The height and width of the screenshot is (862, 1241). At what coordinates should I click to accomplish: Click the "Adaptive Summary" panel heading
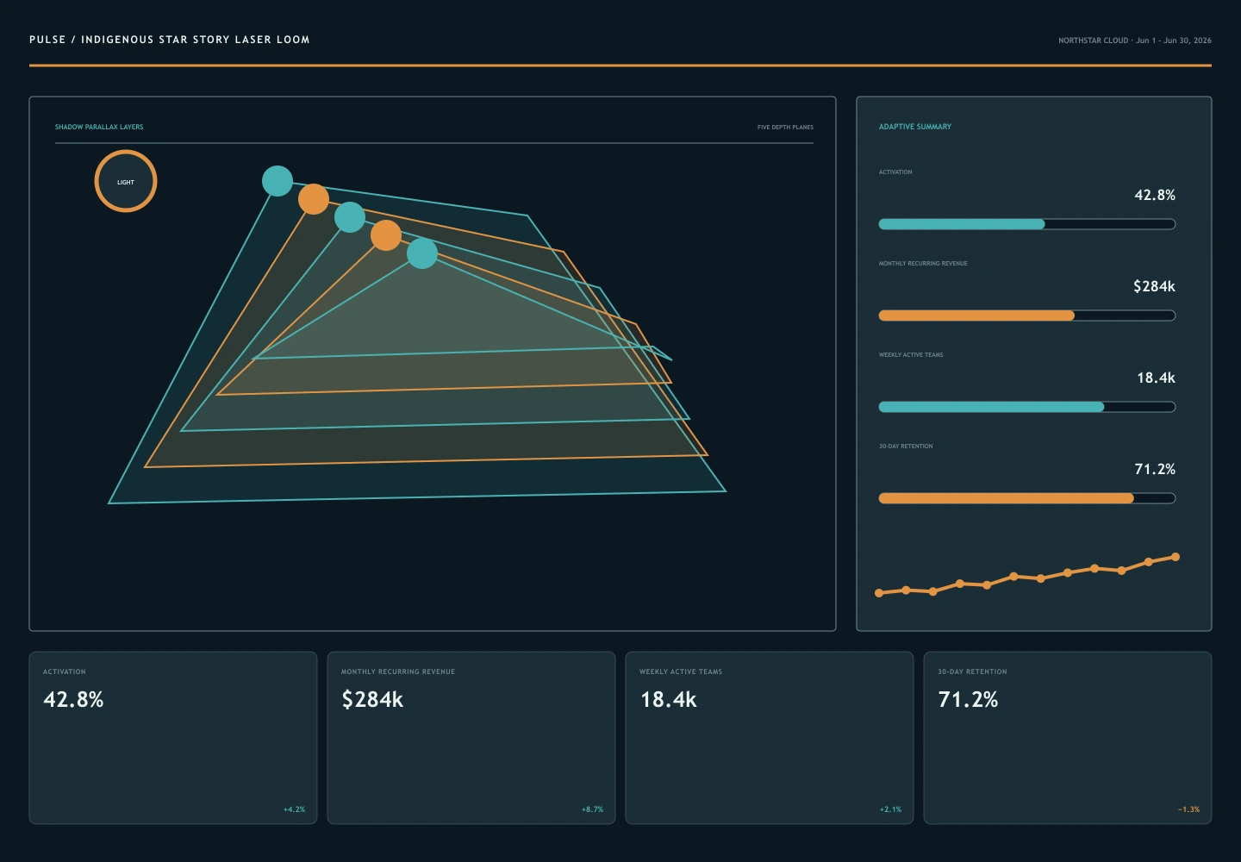915,127
